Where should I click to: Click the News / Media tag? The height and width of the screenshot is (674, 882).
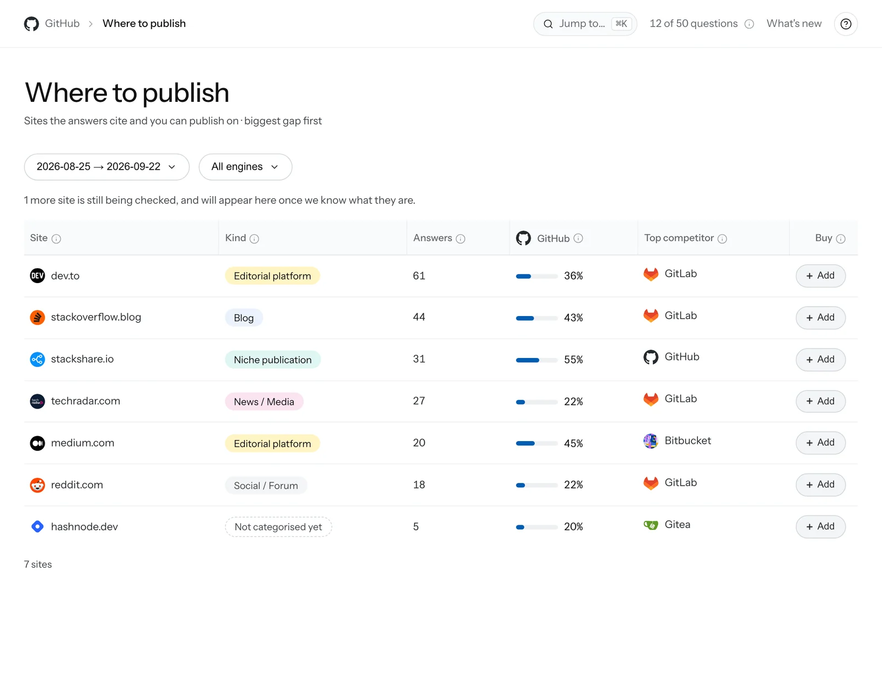[x=264, y=401]
